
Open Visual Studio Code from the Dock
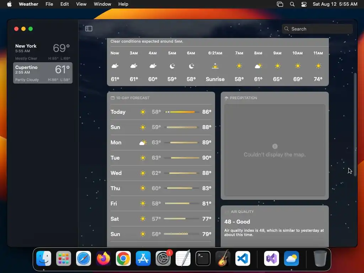tap(242, 258)
